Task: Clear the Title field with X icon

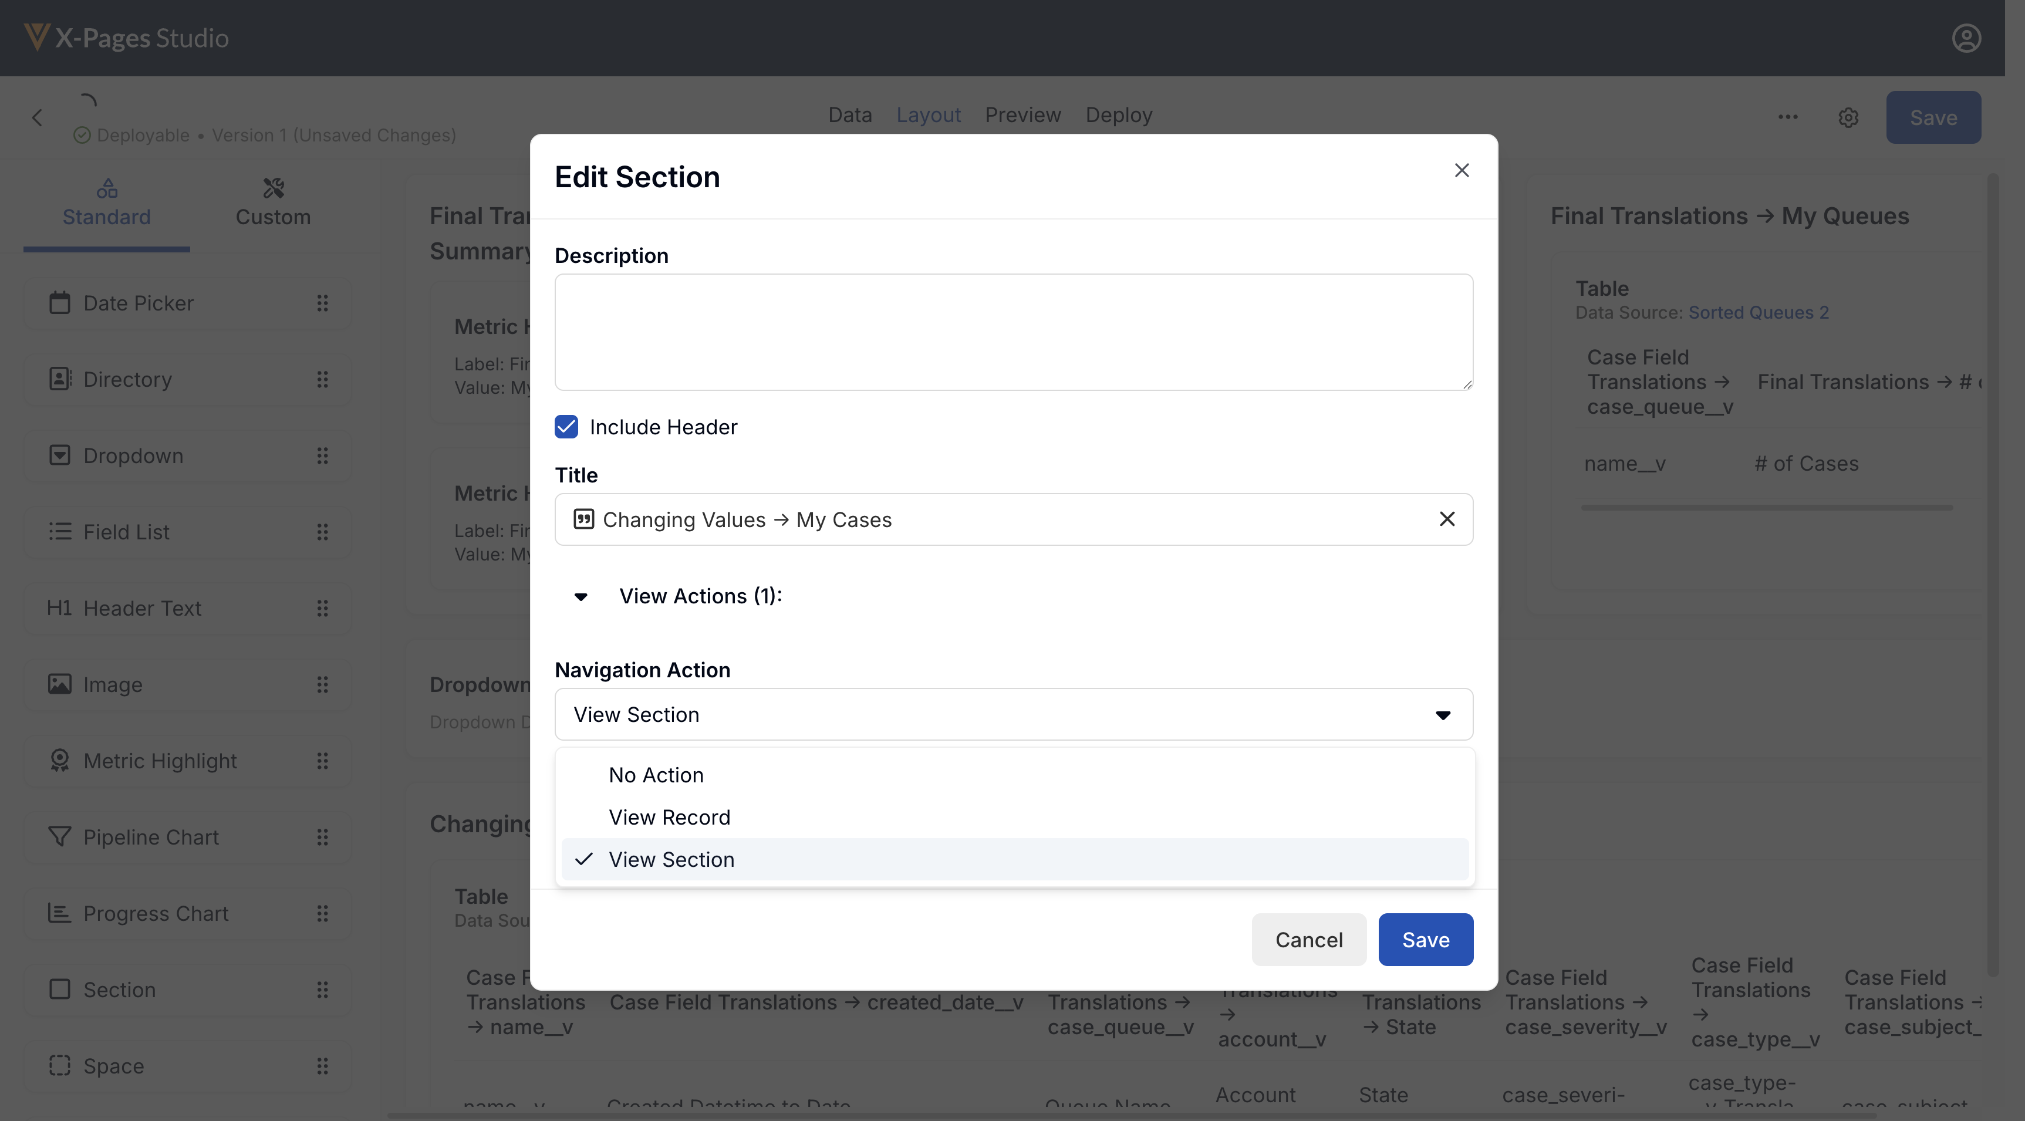Action: (1446, 519)
